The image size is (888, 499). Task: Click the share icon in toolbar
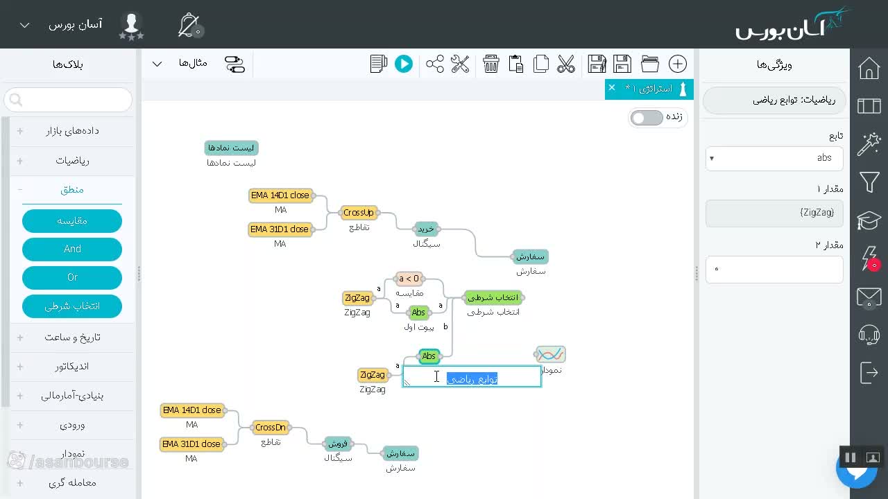click(x=435, y=64)
